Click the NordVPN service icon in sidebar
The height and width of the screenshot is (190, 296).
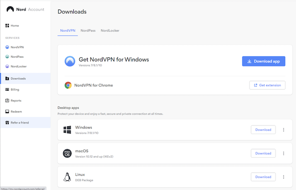[7, 47]
